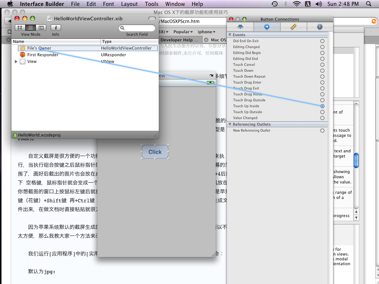Click Touch Down connection circle
The height and width of the screenshot is (284, 379).
coord(322,71)
